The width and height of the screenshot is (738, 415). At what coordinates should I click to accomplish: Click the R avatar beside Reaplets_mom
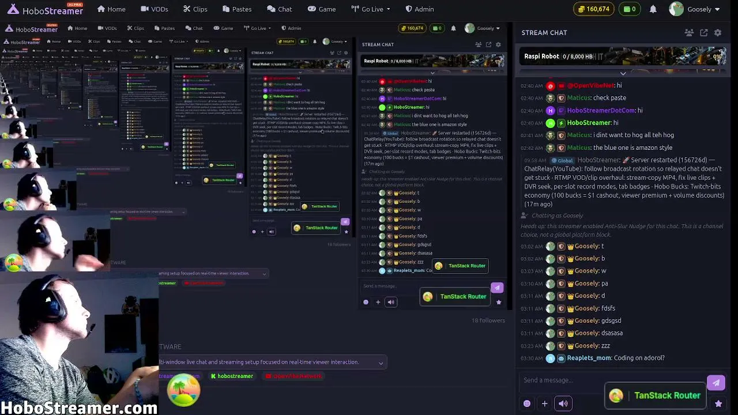point(551,359)
